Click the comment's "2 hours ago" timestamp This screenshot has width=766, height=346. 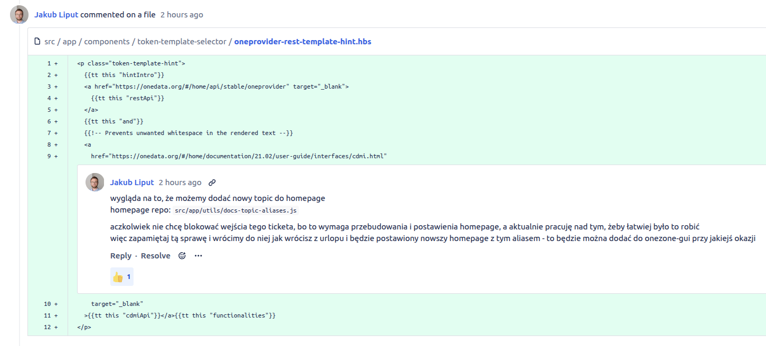point(180,182)
